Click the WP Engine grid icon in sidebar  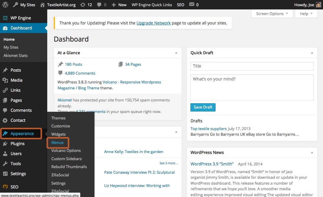pyautogui.click(x=5, y=18)
